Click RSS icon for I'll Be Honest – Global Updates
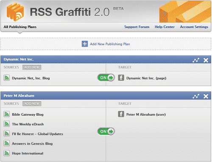This screenshot has width=212, height=162. [x=6, y=134]
